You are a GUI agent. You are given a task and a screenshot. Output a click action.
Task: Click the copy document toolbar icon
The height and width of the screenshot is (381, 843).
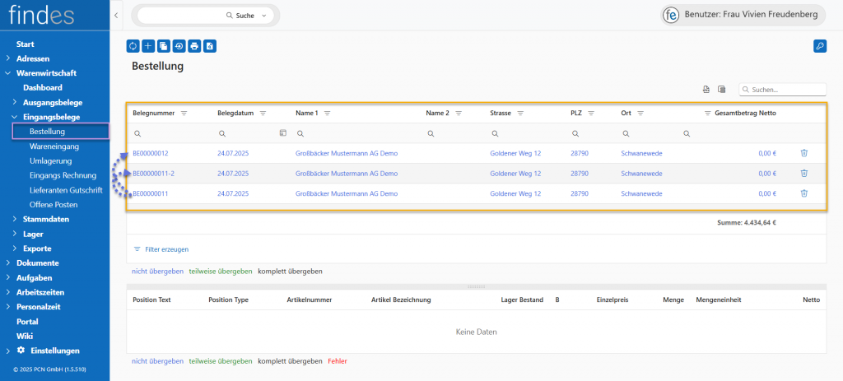164,46
